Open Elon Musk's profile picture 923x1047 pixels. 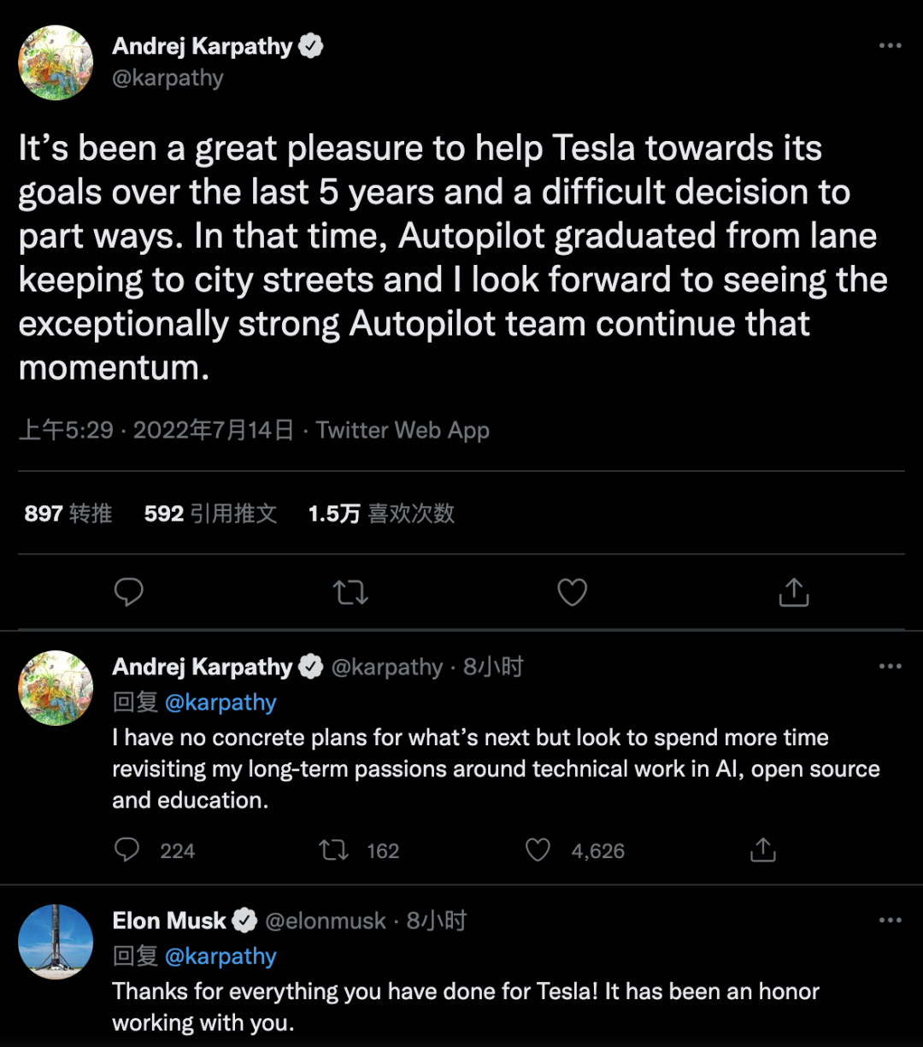point(56,942)
